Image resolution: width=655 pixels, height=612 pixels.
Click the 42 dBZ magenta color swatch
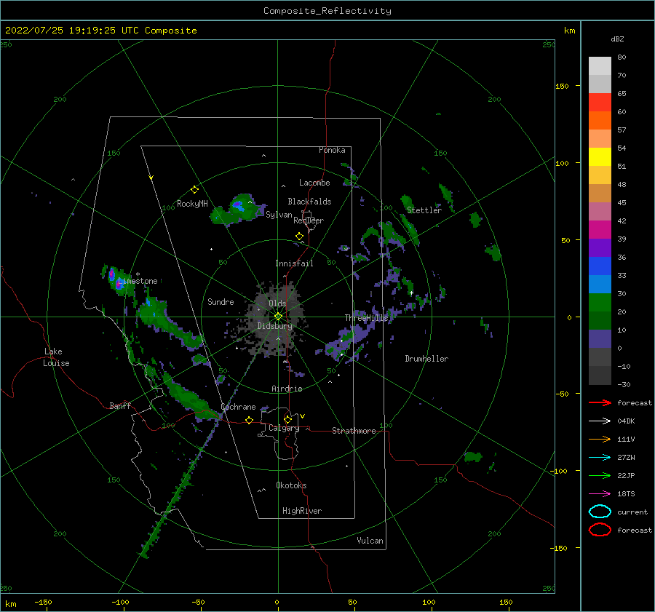600,230
